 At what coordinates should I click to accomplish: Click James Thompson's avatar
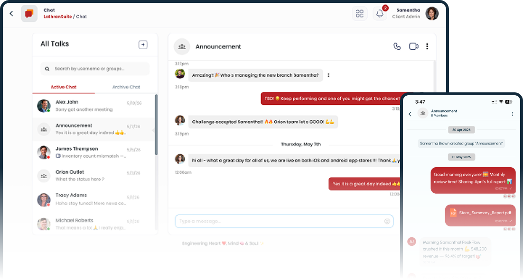[44, 153]
